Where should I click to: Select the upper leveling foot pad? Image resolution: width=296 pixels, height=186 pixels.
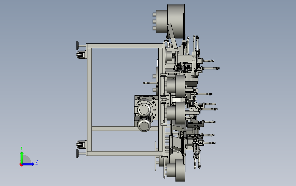coord(77,45)
